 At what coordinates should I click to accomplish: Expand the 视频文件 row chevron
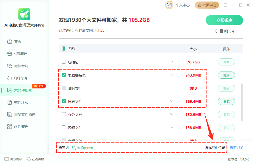(x=172, y=128)
